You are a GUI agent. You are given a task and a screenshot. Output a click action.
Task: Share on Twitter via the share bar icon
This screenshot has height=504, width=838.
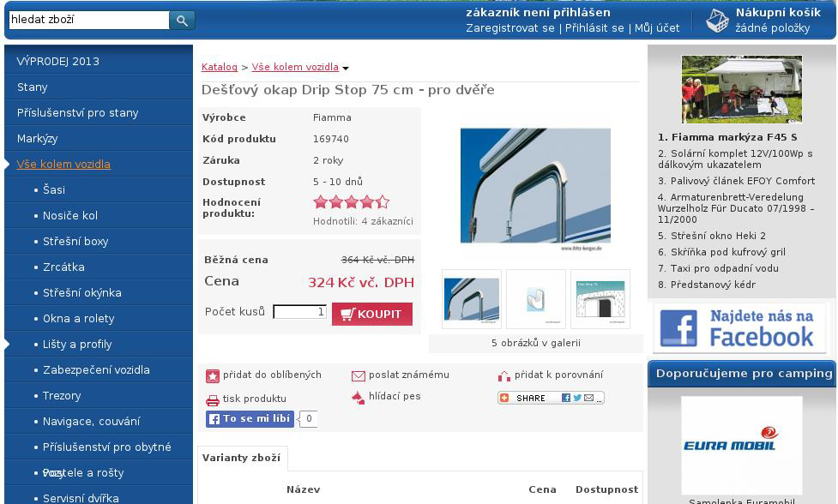click(577, 398)
